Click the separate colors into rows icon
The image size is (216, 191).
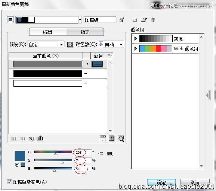[x=22, y=139]
